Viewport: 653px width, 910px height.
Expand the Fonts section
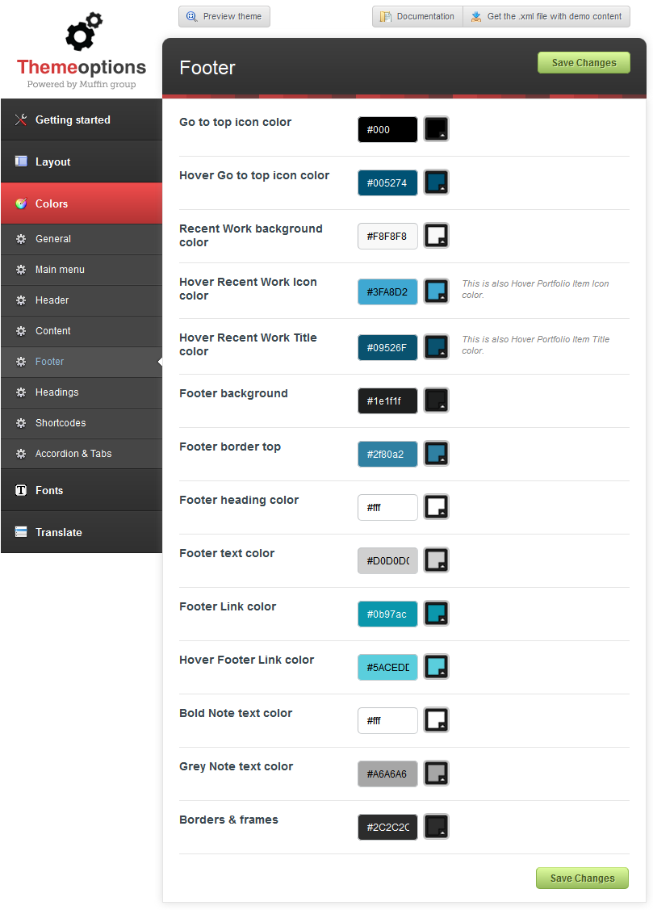(x=81, y=490)
